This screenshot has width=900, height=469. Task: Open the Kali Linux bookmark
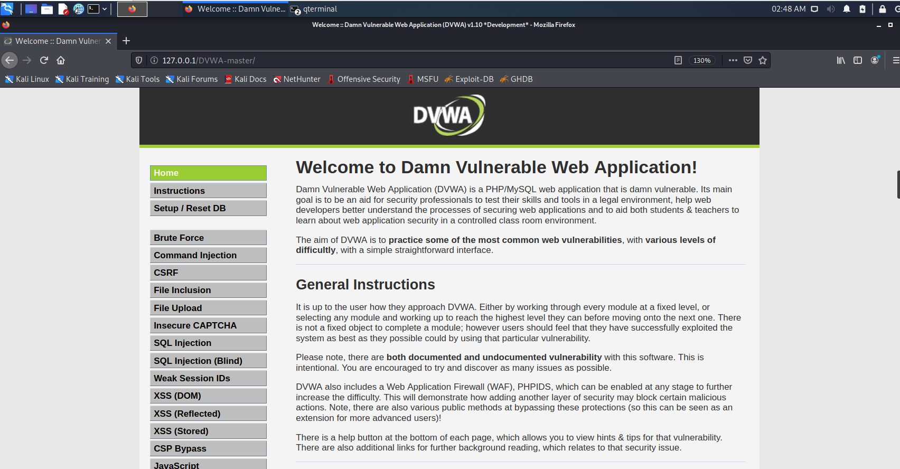point(27,79)
